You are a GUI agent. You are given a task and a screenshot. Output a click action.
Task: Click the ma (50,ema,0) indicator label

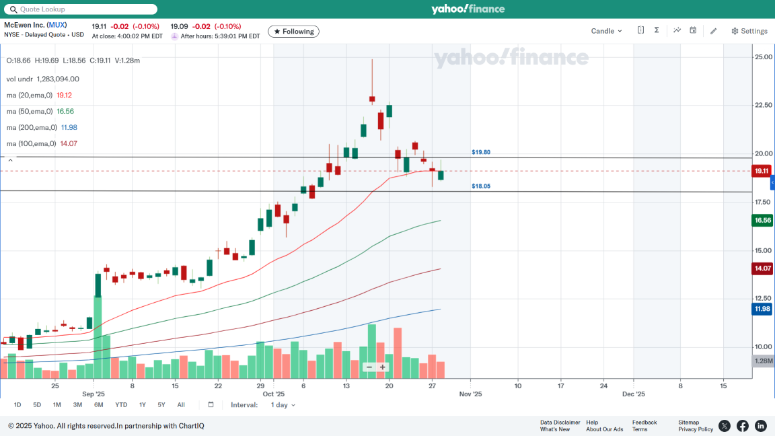point(29,111)
